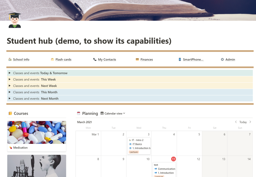Click the March 2021 month label
Viewport: 256px width, 177px height.
pyautogui.click(x=84, y=122)
